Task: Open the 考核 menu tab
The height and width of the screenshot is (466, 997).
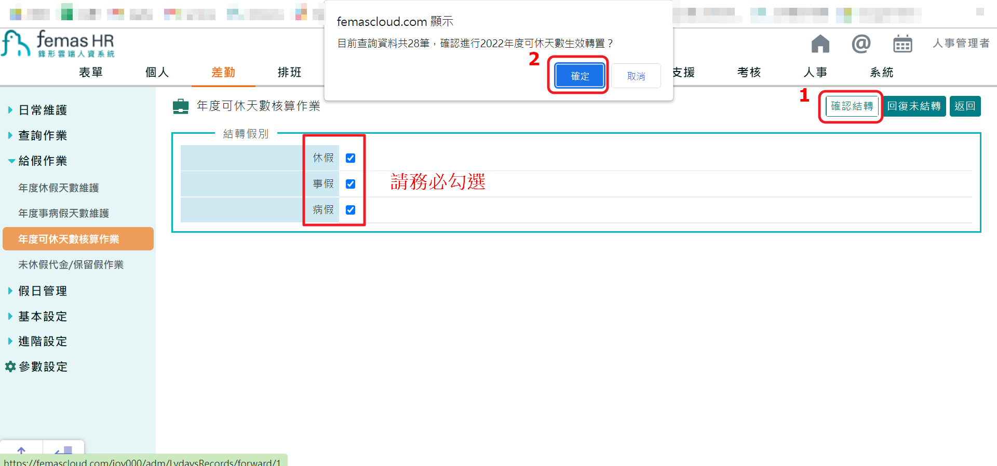Action: coord(749,72)
